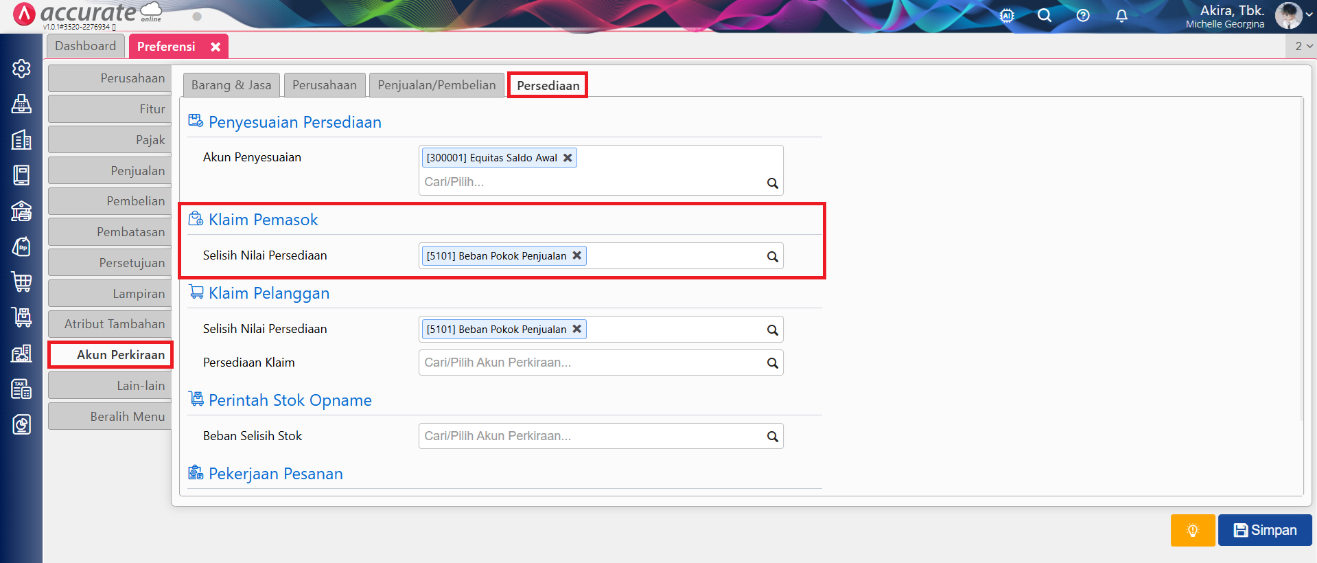
Task: Search accounts for Persediaan Klaim field
Action: tap(772, 363)
